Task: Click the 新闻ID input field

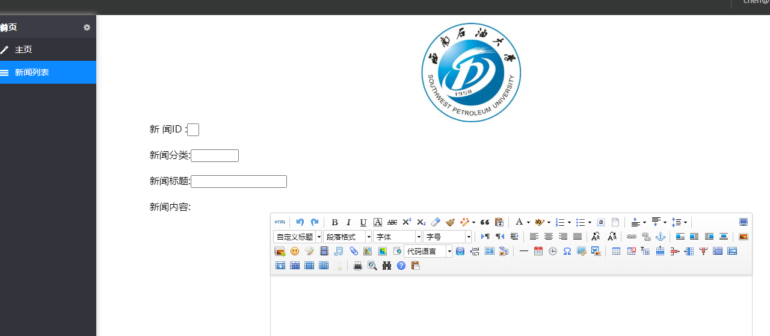Action: pos(193,129)
